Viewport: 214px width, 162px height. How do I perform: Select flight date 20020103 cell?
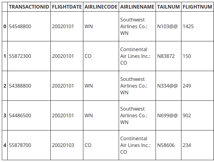pyautogui.click(x=67, y=145)
